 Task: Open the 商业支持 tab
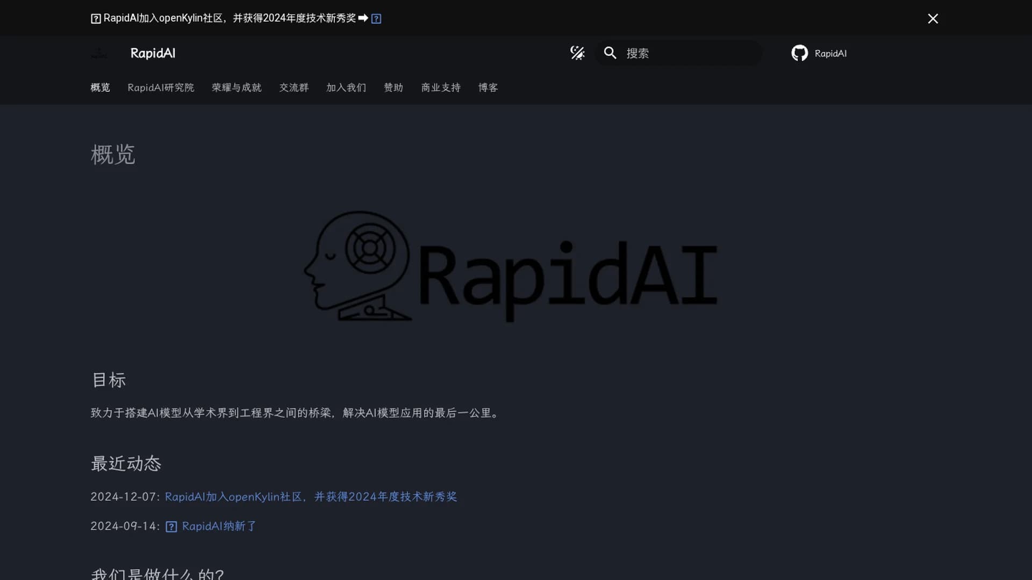coord(441,88)
